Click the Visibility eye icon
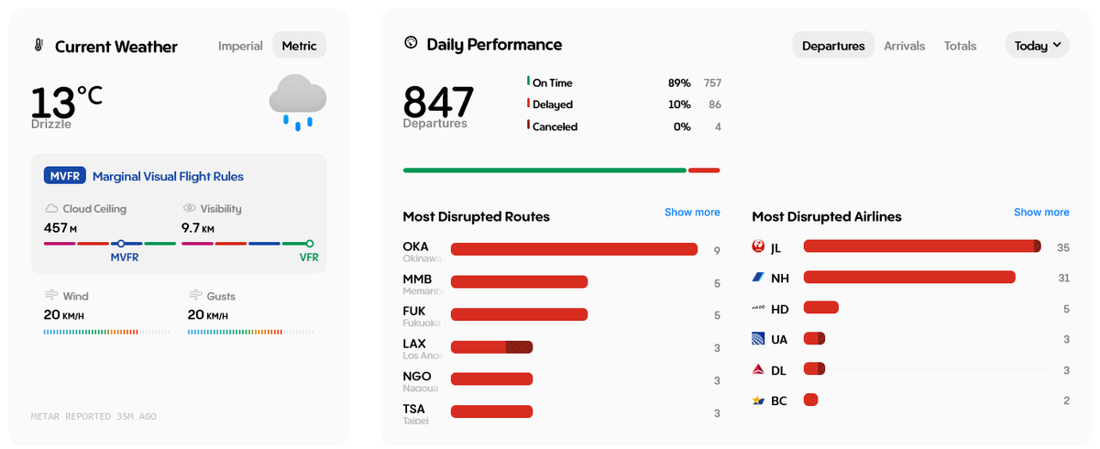 pyautogui.click(x=190, y=209)
